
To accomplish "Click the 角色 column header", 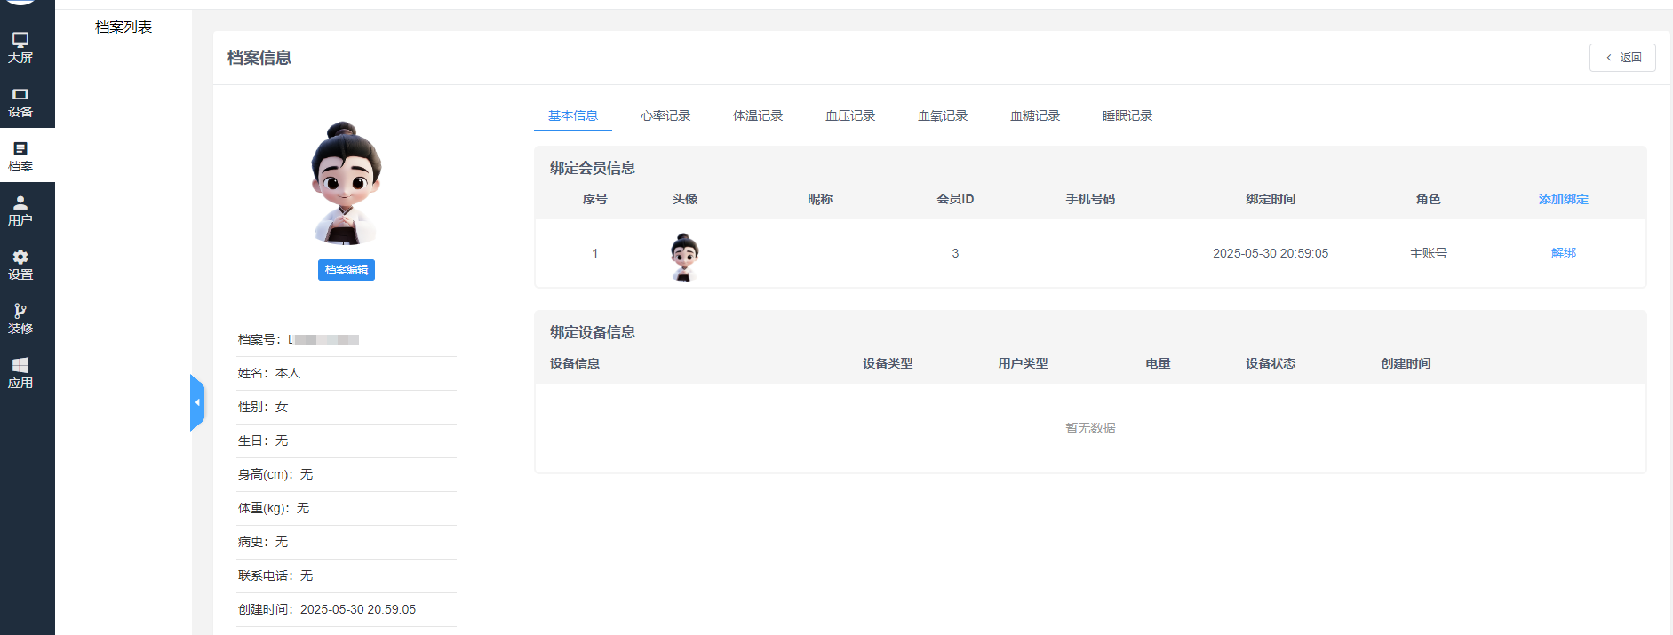I will pos(1429,199).
